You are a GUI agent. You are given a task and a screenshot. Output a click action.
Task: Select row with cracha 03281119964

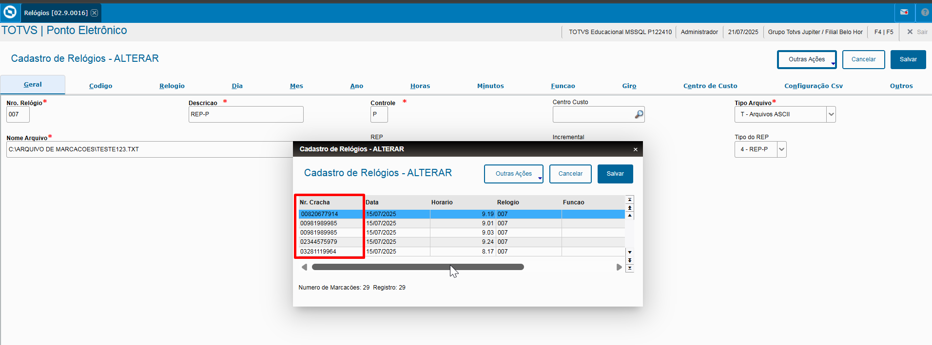[462, 252]
